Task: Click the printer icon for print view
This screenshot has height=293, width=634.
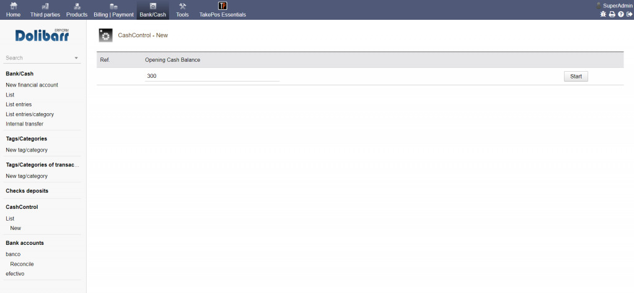Action: (612, 14)
